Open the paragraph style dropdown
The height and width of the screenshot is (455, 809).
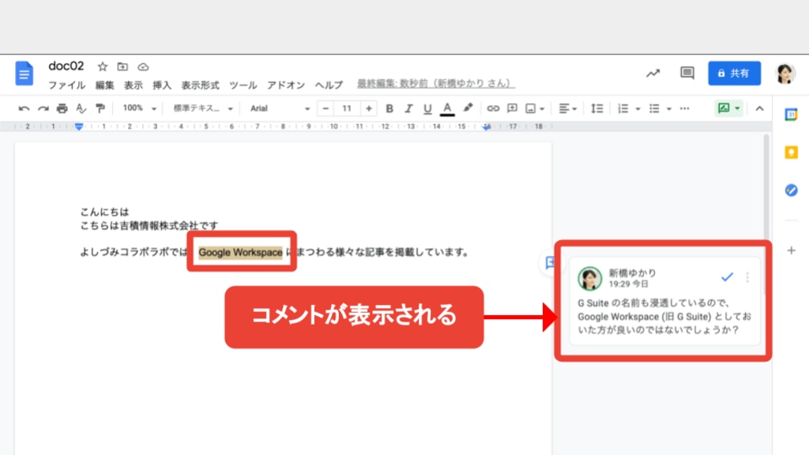click(x=203, y=108)
